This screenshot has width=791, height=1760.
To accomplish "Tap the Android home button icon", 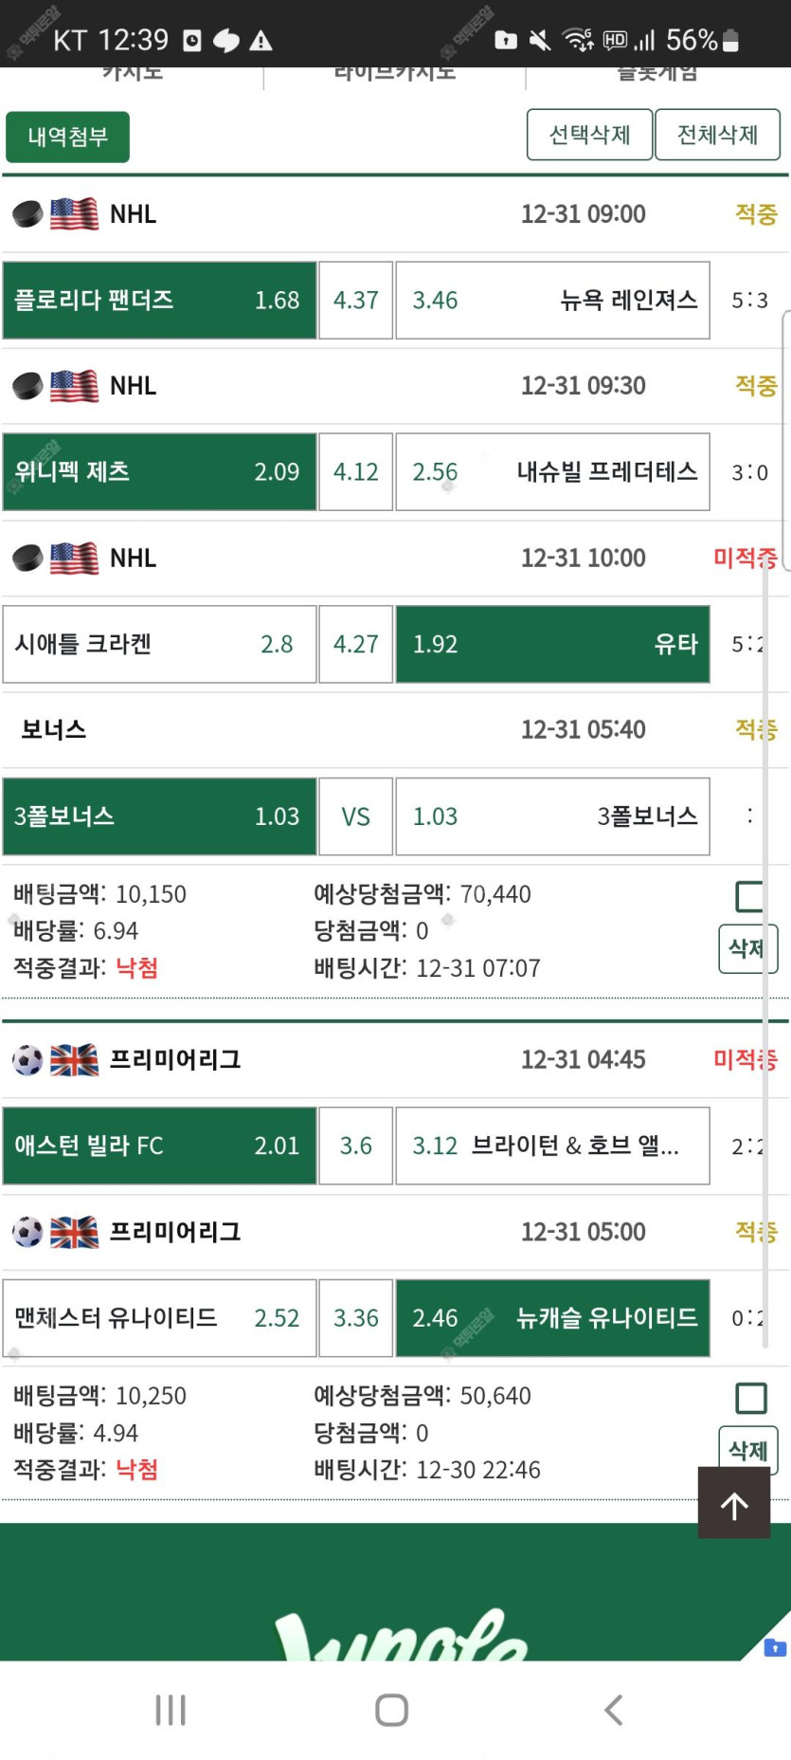I will click(391, 1710).
